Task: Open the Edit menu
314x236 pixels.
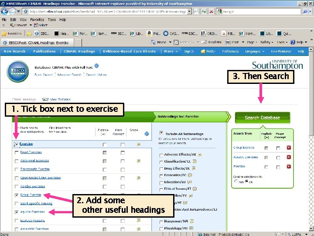Action: coord(13,20)
